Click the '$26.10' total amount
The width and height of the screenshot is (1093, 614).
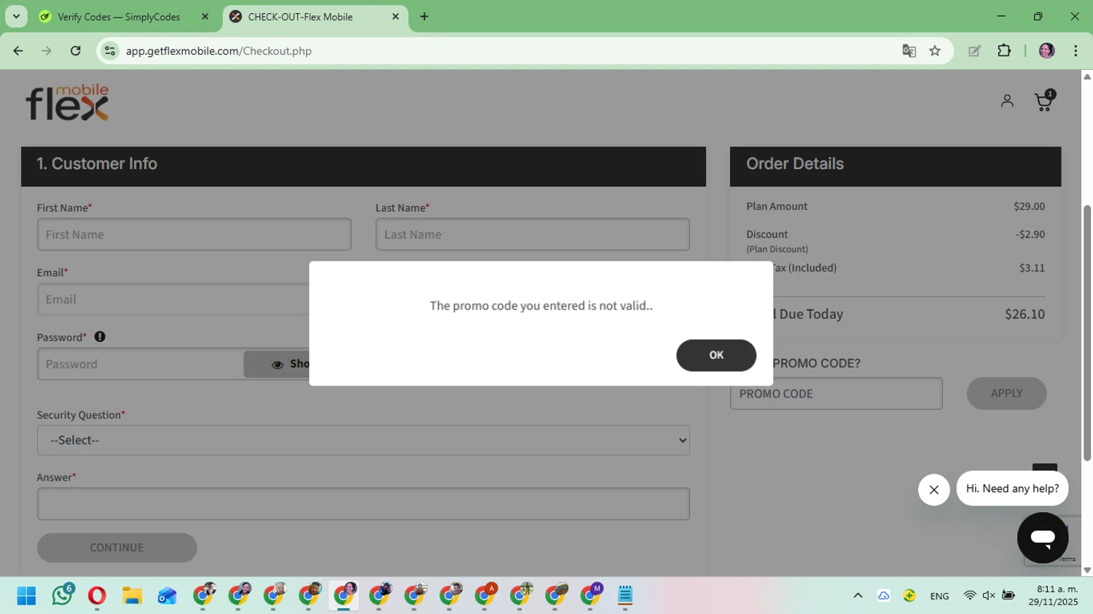[x=1025, y=314]
